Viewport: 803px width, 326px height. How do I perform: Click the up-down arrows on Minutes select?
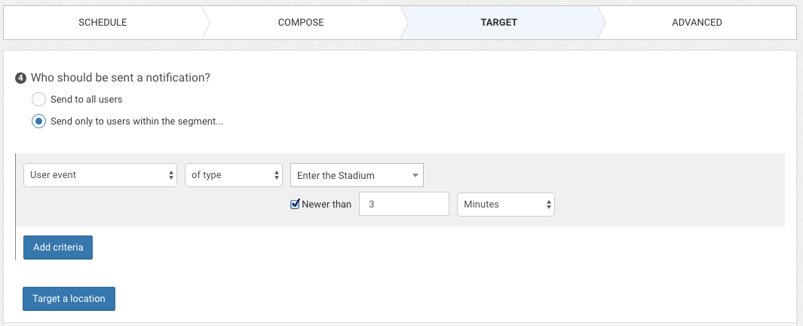[548, 205]
